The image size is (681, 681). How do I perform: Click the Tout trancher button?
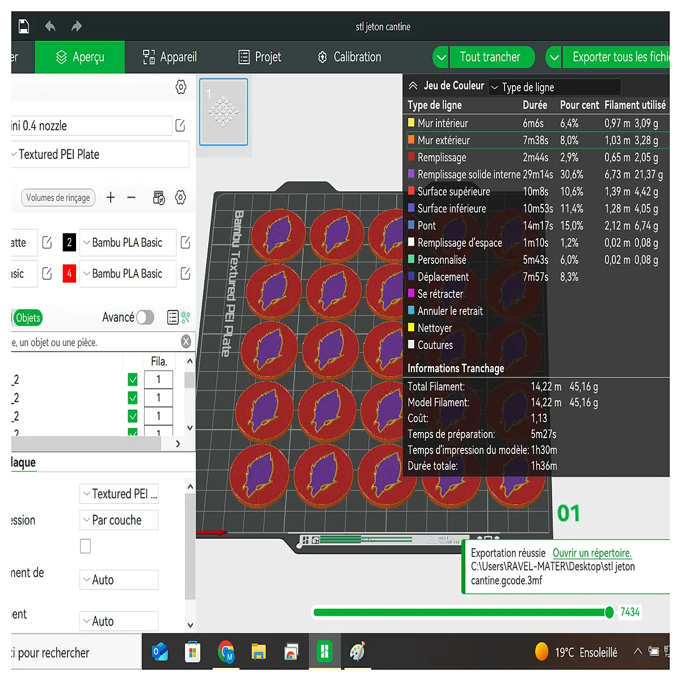click(492, 57)
